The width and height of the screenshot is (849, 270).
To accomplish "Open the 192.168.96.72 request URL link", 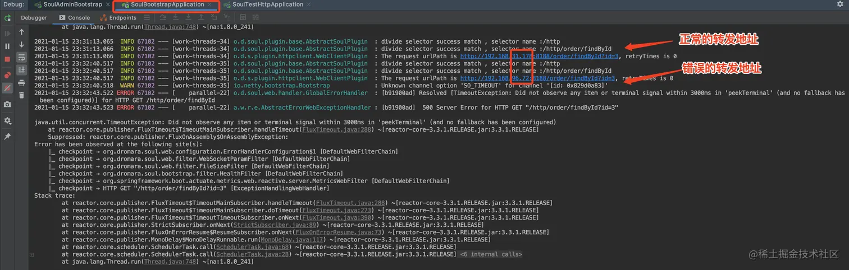I will tap(537, 78).
